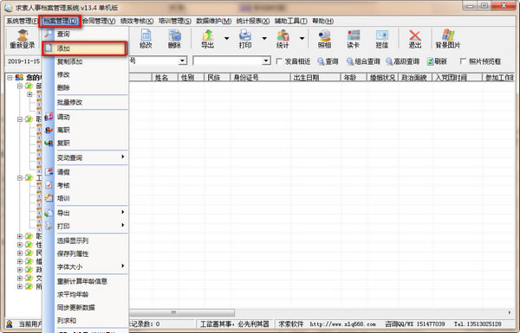Screen dimensions: 520x333
Task: Click the 政治面貌 column header
Action: coord(415,78)
